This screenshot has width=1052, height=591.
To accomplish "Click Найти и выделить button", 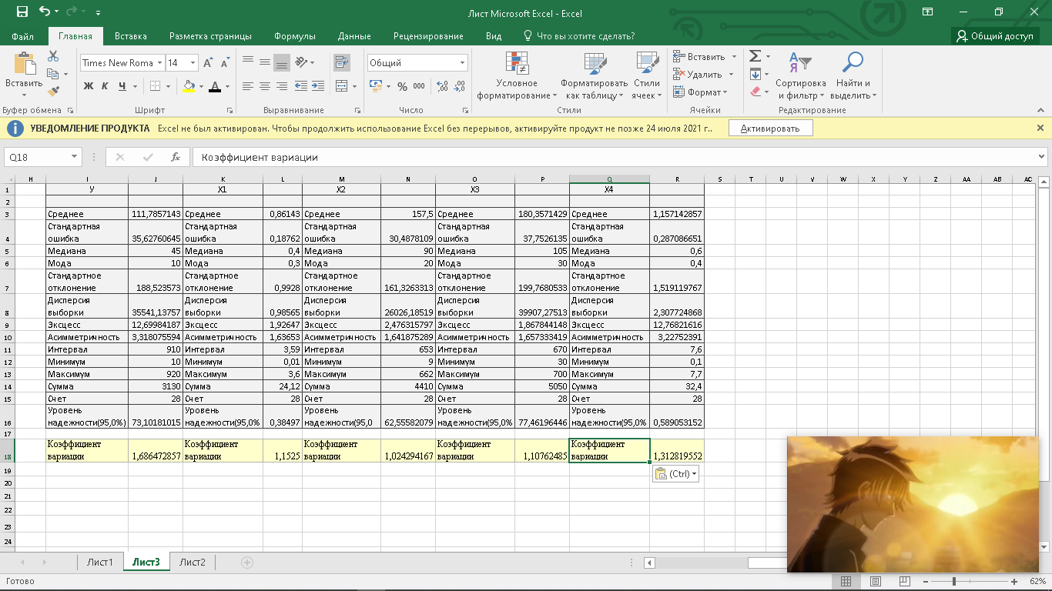I will click(x=853, y=76).
